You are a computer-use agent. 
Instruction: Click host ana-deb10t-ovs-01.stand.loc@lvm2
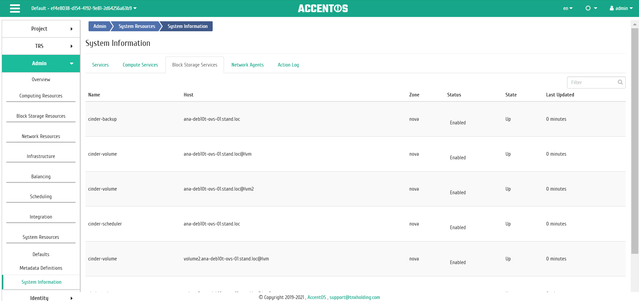[219, 189]
